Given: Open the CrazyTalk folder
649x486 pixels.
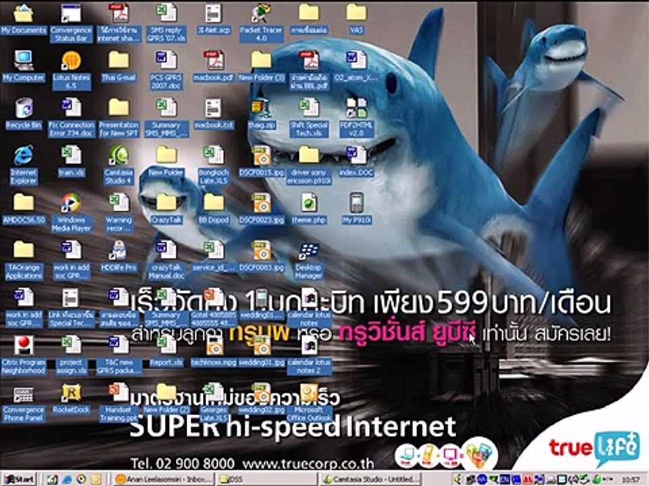Looking at the screenshot, I should click(166, 209).
